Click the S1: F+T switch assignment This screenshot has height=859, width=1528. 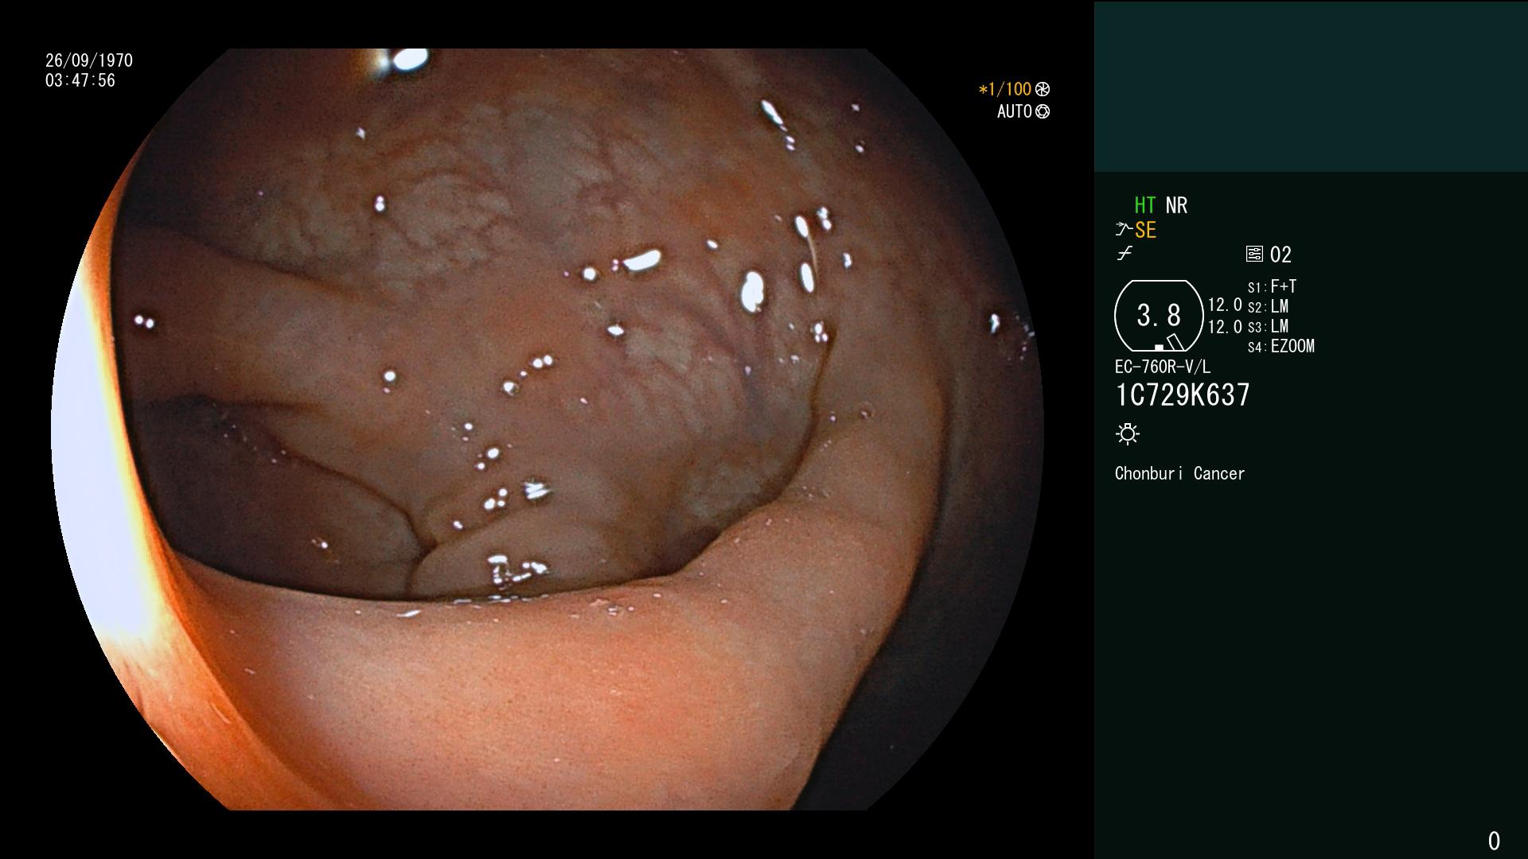point(1273,286)
